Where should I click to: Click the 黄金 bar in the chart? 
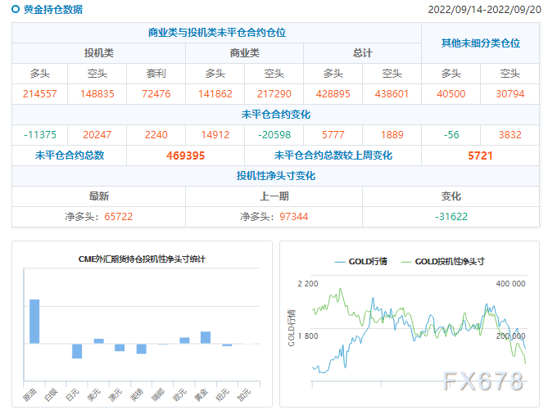206,337
